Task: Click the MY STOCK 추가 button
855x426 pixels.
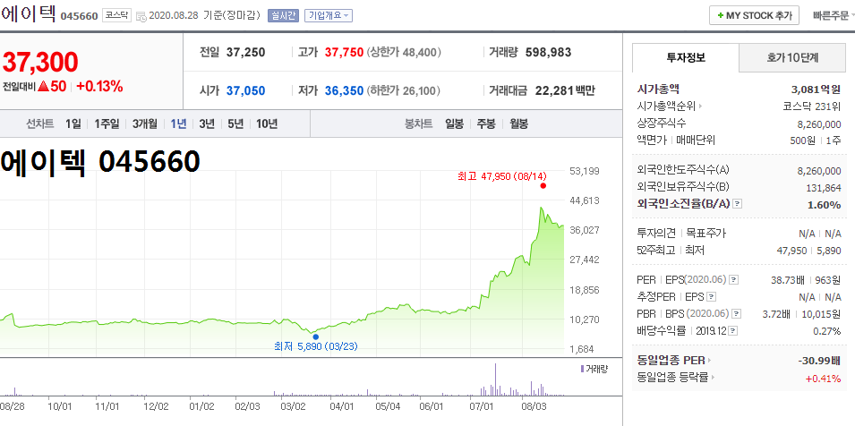Action: tap(754, 15)
